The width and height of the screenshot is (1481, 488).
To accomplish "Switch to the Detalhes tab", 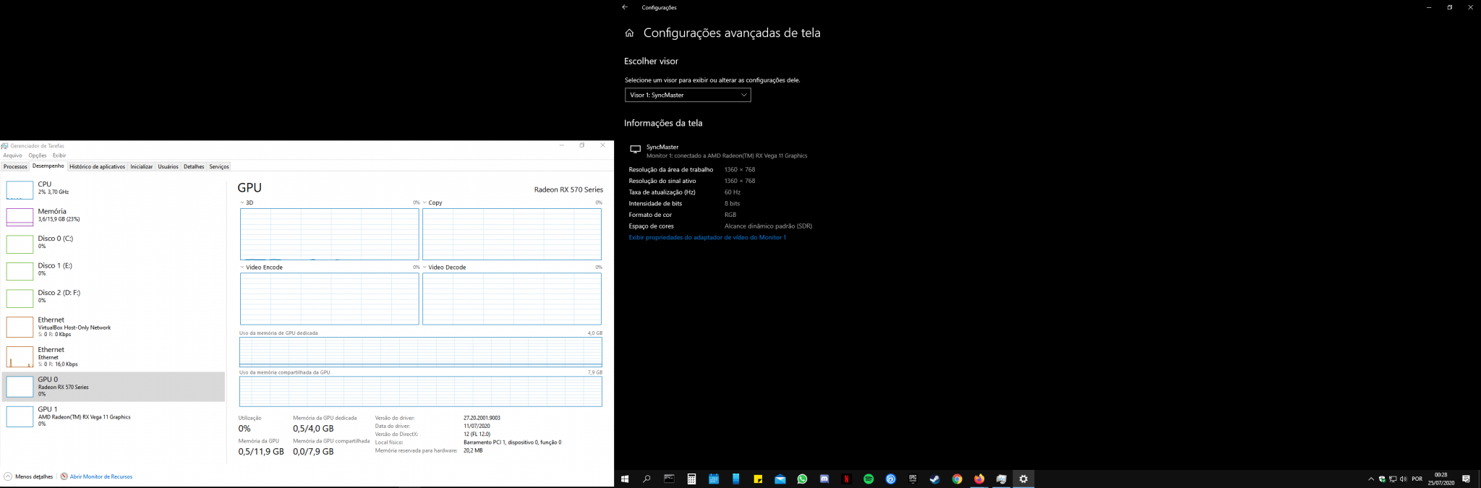I will click(194, 166).
